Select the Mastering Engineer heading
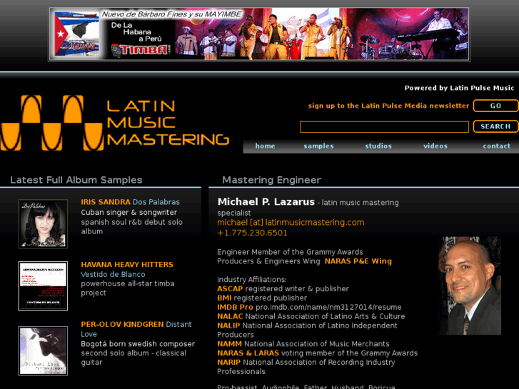Viewport: 519px width, 389px height. [x=272, y=180]
